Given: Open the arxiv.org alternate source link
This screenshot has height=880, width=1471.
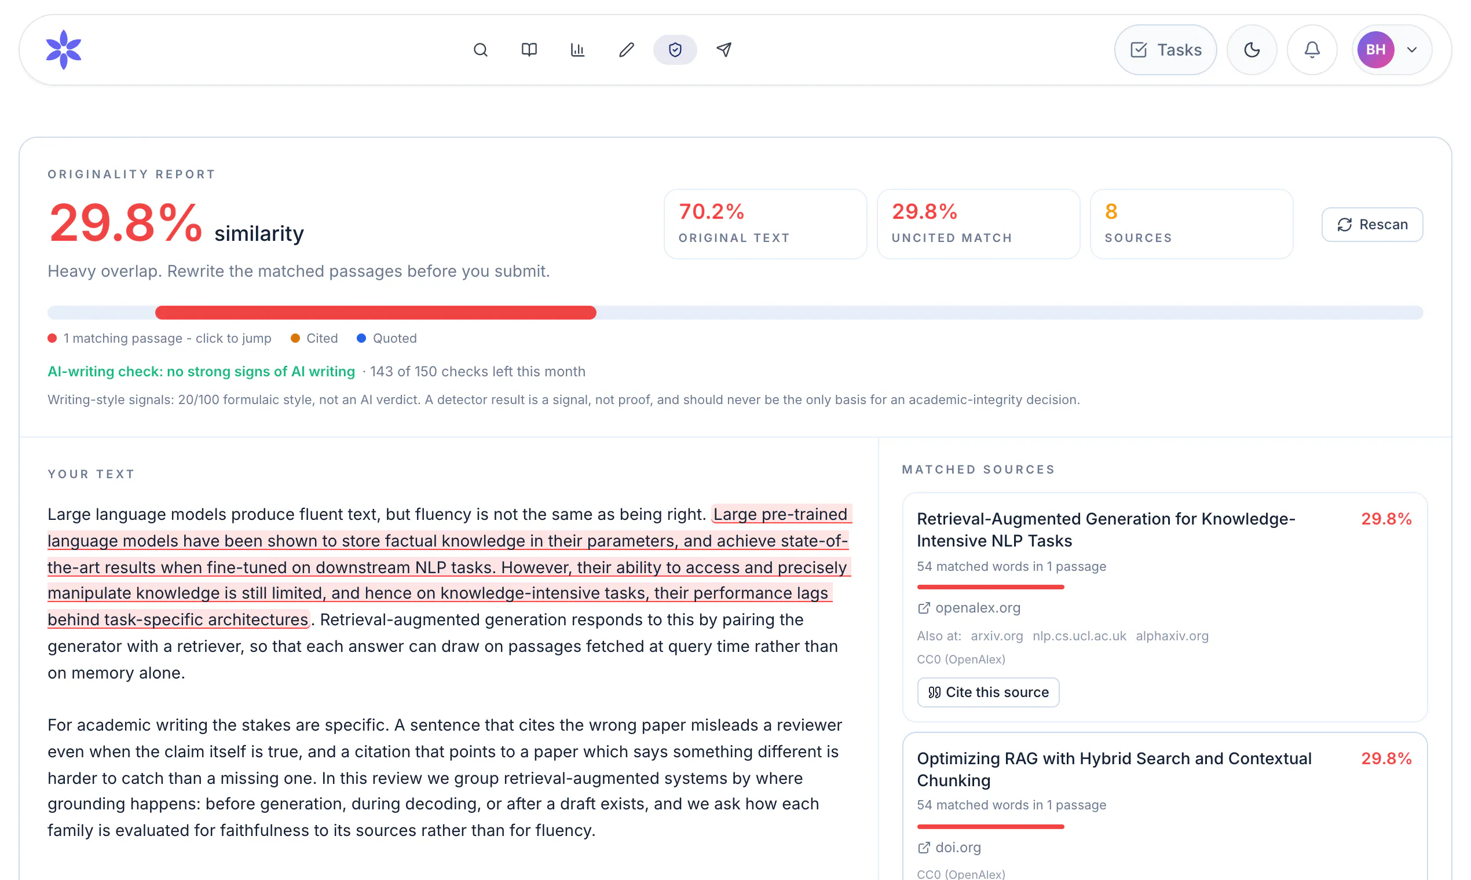Looking at the screenshot, I should tap(997, 636).
